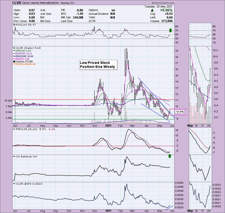Click the High value 9.63
Screen dimensions: 225x213
pyautogui.click(x=32, y=14)
